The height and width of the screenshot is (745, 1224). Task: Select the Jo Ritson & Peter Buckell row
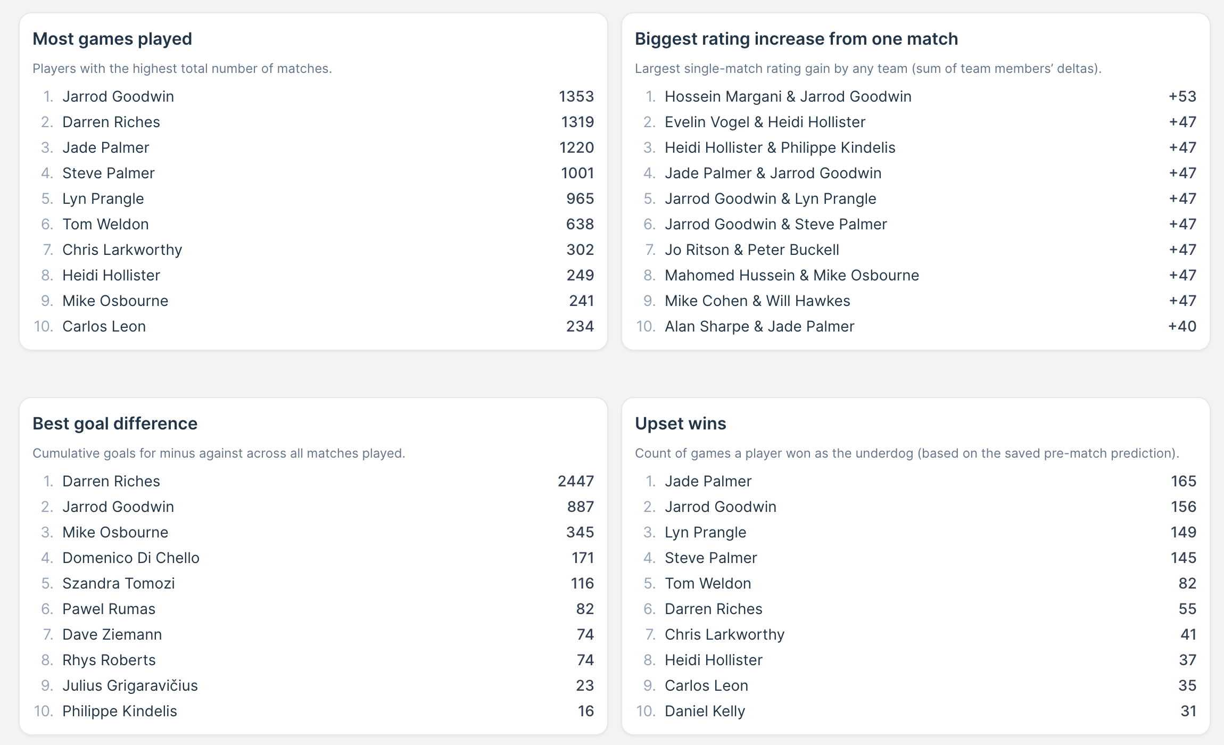(x=751, y=250)
